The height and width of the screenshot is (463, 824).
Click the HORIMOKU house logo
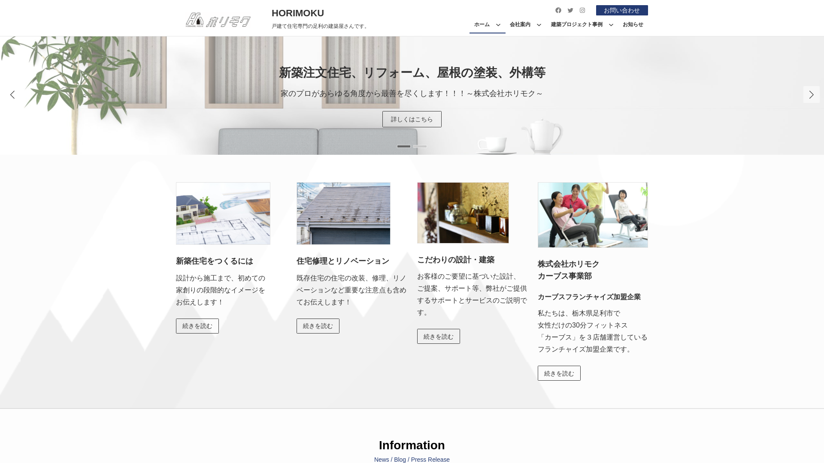(x=218, y=20)
